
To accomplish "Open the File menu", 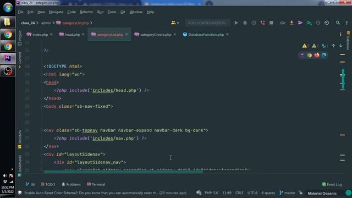I will [20, 12].
